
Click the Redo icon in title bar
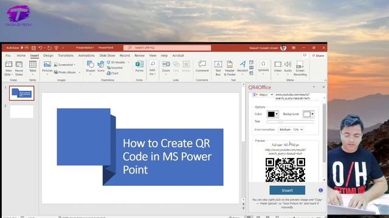click(x=50, y=48)
